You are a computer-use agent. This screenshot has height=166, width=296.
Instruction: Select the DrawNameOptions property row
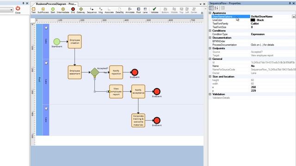click(x=231, y=17)
